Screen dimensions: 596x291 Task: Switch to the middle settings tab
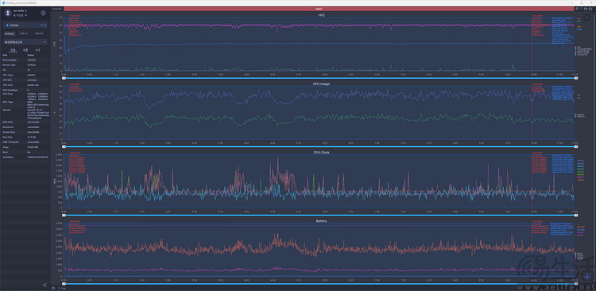click(x=25, y=50)
